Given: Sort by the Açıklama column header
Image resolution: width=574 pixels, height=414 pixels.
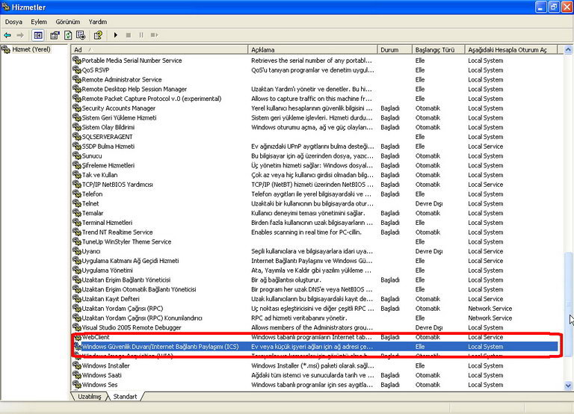Looking at the screenshot, I should pos(312,49).
